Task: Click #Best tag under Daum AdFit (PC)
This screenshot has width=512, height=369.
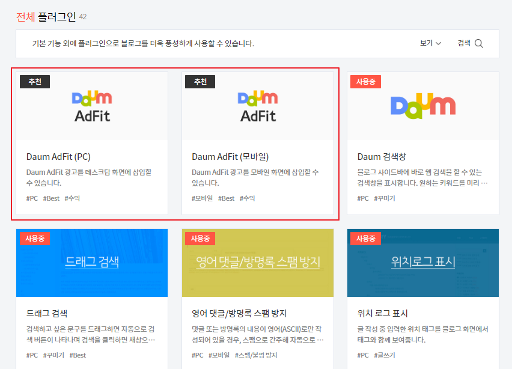Action: 51,198
